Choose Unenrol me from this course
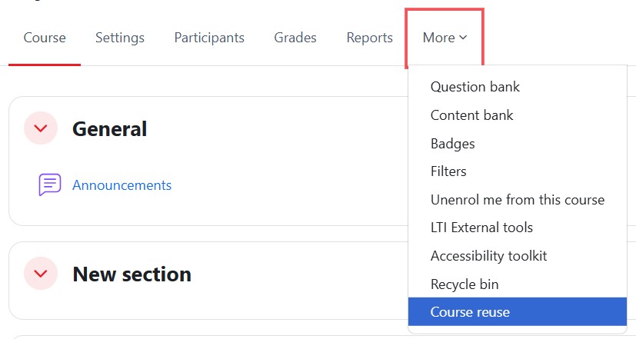 [518, 200]
